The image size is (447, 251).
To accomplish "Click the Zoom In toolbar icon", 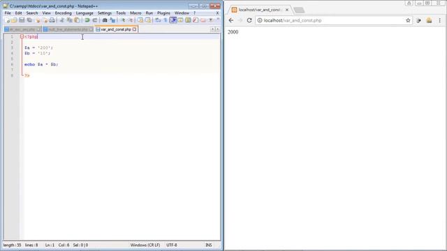I will (123, 20).
